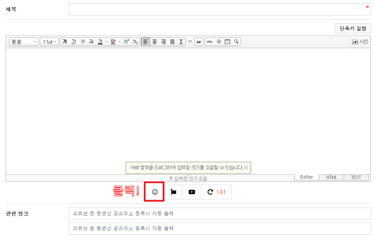The image size is (374, 238).
Task: Center align text
Action: [155, 42]
